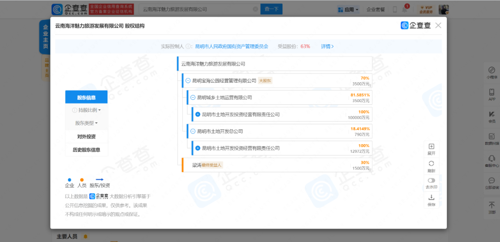The height and width of the screenshot is (242, 500).
Task: Open the notification bell with red badge
Action: tap(405, 9)
